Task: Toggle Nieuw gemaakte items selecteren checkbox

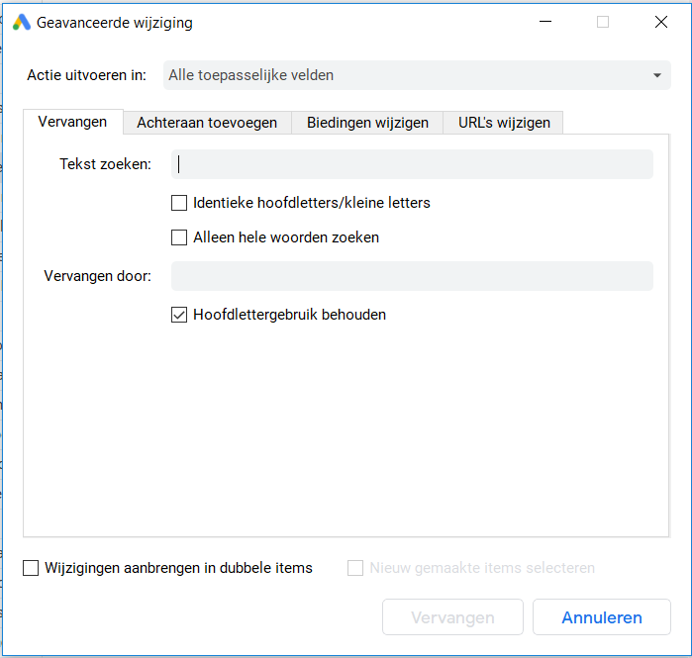Action: (355, 568)
